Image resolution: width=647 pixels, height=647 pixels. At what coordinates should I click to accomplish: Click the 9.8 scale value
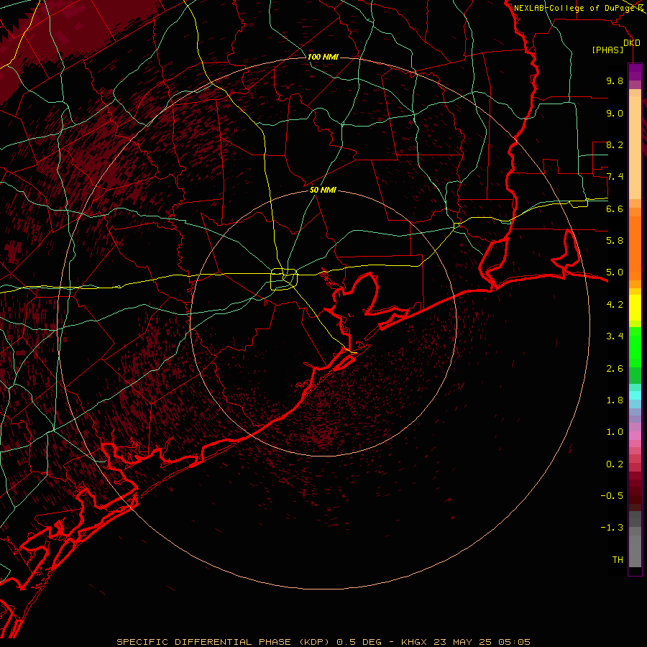coord(615,81)
